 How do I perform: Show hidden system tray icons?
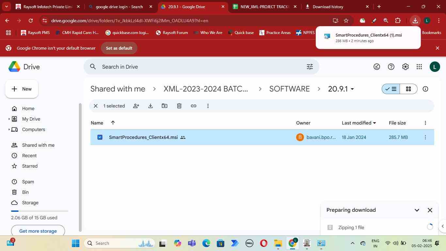(x=352, y=243)
